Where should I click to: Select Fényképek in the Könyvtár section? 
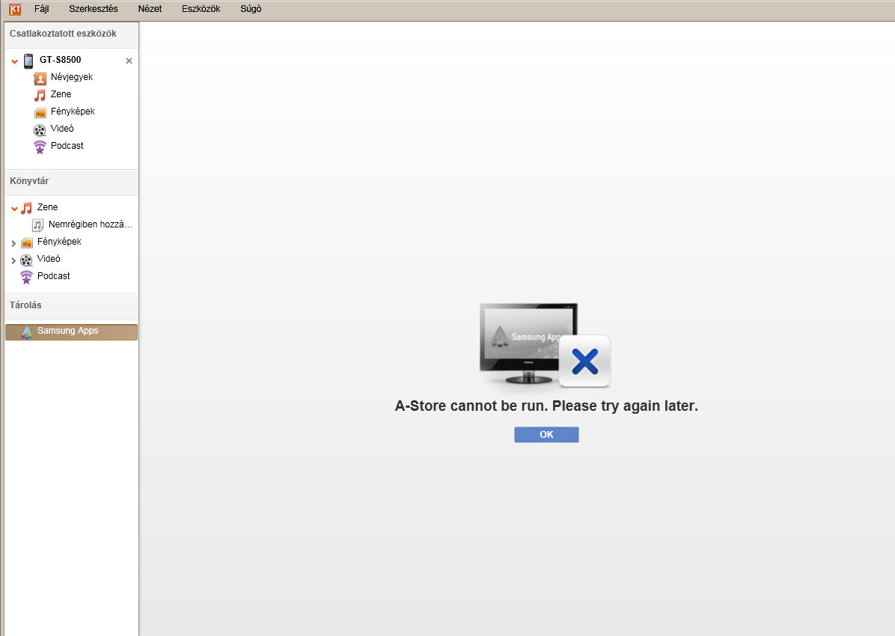[59, 242]
